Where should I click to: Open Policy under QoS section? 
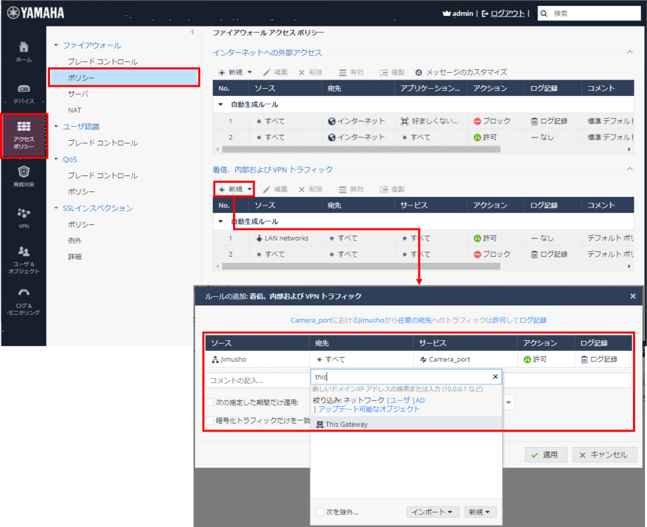coord(81,191)
